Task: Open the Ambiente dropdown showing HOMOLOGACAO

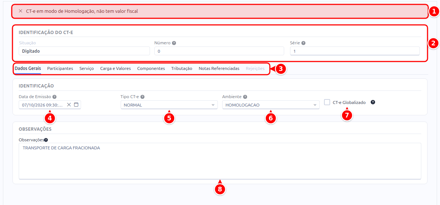Action: click(x=271, y=105)
